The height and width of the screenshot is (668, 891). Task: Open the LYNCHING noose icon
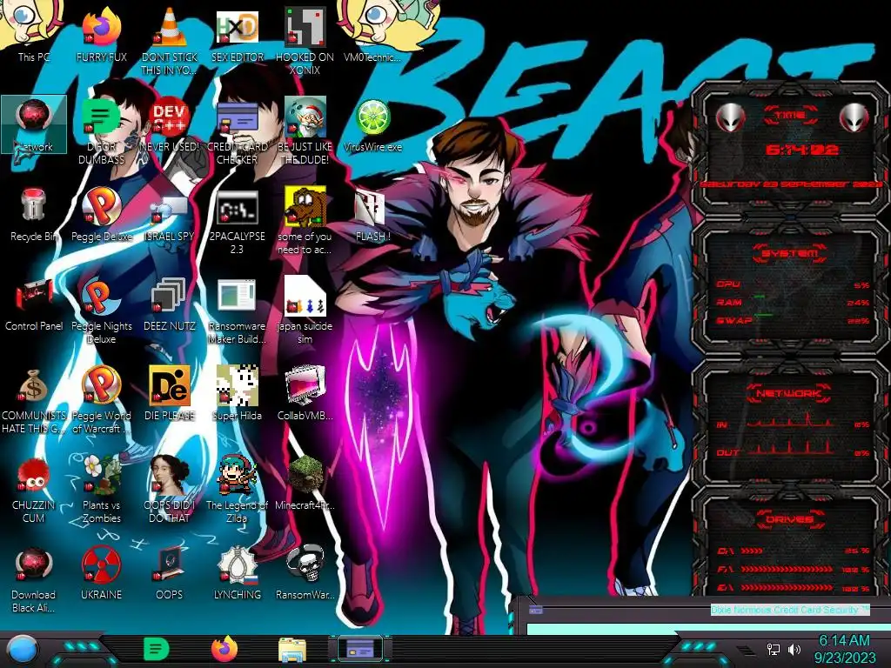(x=238, y=572)
